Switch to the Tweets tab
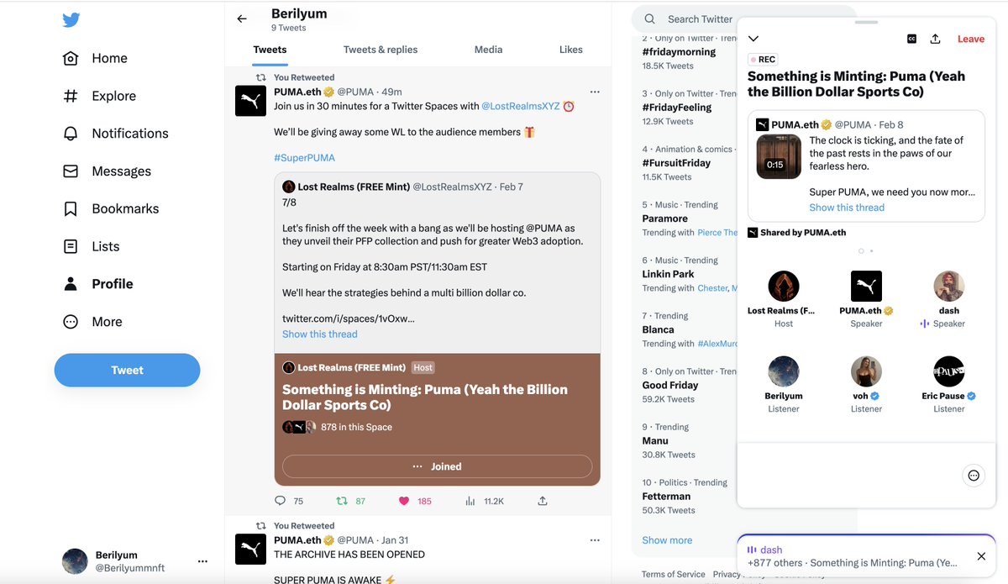The height and width of the screenshot is (584, 1008). [270, 50]
